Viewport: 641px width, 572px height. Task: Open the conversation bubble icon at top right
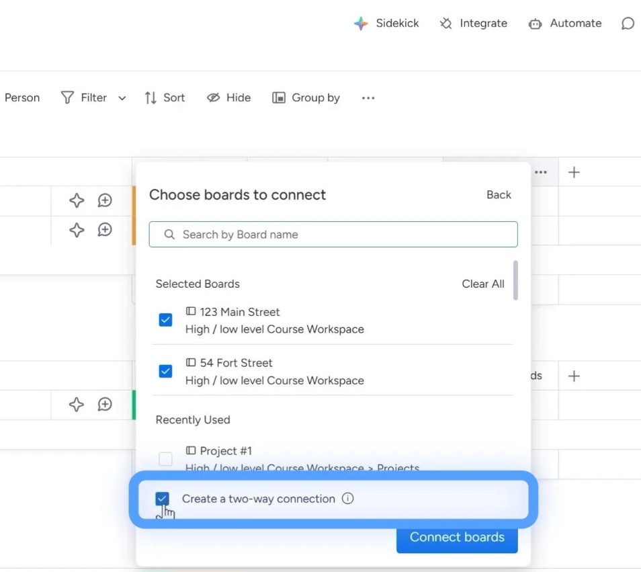(628, 24)
